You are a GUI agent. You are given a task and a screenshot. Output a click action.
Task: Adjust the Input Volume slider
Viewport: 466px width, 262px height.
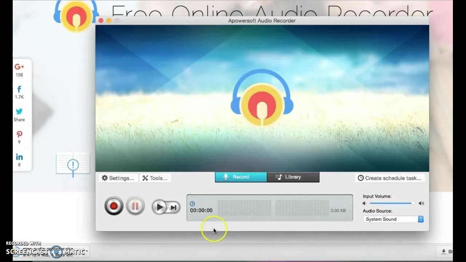[x=392, y=203]
